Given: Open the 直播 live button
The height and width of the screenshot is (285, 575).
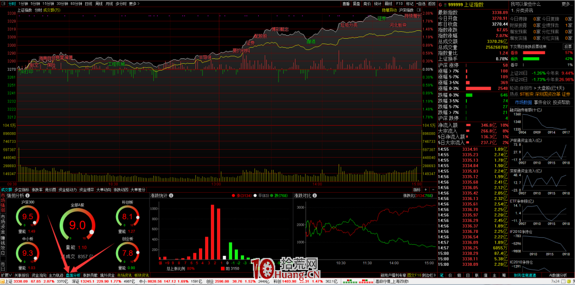Looking at the screenshot, I should pyautogui.click(x=346, y=4).
